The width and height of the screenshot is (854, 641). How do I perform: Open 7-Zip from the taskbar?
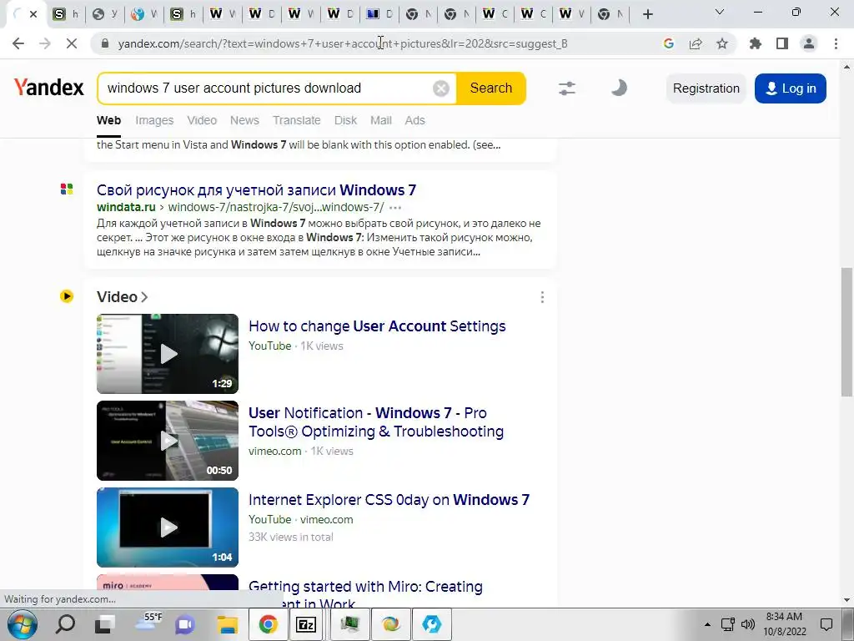(306, 624)
